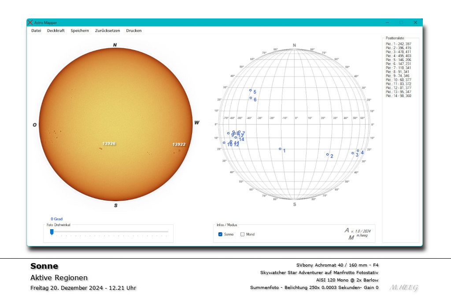Click the Foto Drehwinkel slider handle
Screen dimensions: 451x296
[x=52, y=232]
